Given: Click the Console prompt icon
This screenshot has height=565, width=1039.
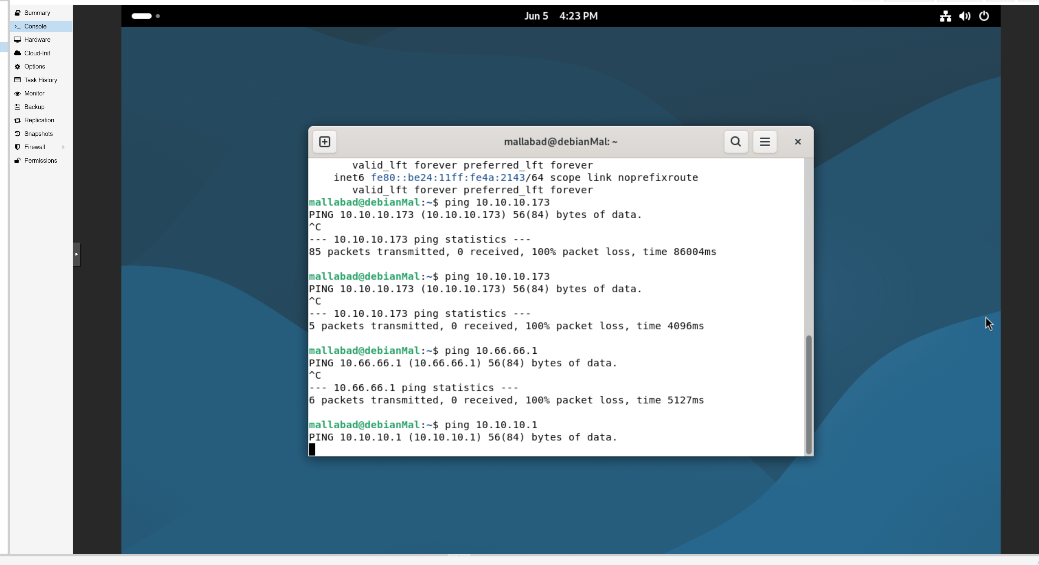Looking at the screenshot, I should click(17, 26).
